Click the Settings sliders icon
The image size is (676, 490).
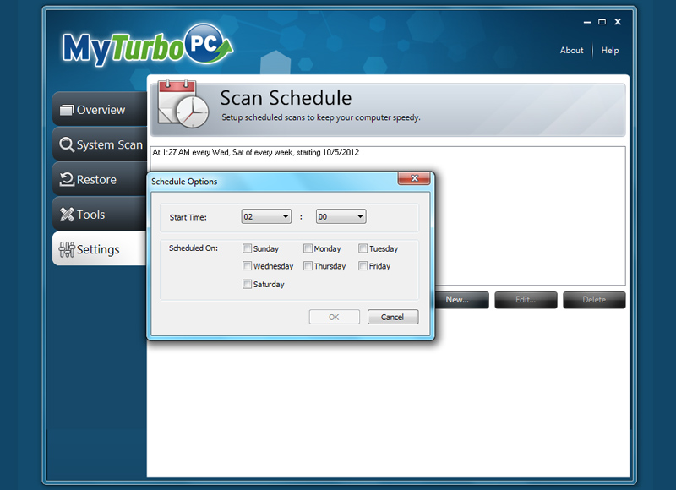click(66, 249)
